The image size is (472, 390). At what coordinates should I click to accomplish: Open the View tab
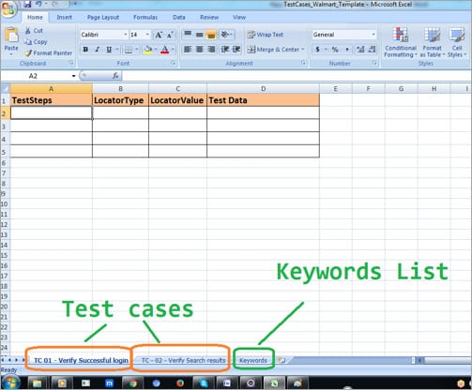(x=239, y=18)
